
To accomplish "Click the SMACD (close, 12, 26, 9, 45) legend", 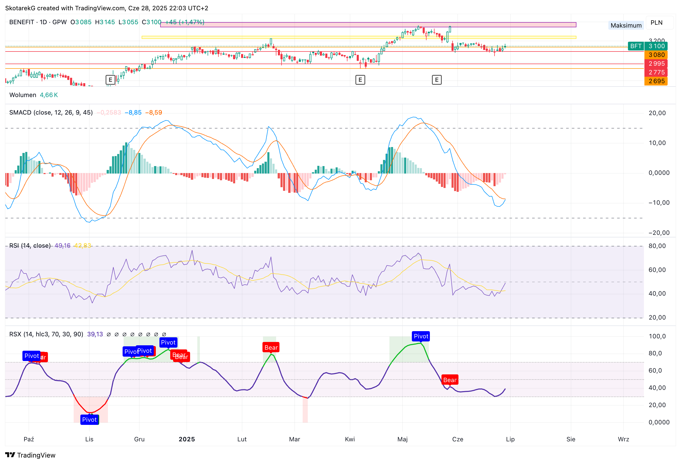I will point(51,113).
